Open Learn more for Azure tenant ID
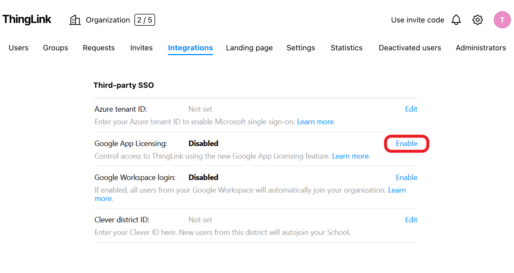Viewport: 514px width, 273px height. click(315, 122)
